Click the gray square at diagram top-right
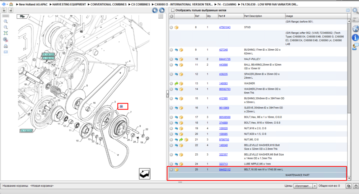 pyautogui.click(x=161, y=16)
